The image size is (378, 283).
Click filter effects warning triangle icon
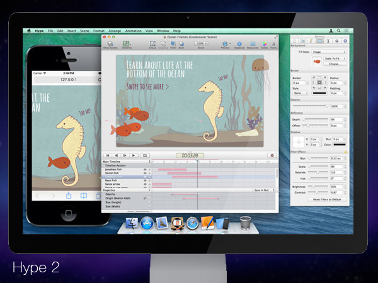click(345, 152)
